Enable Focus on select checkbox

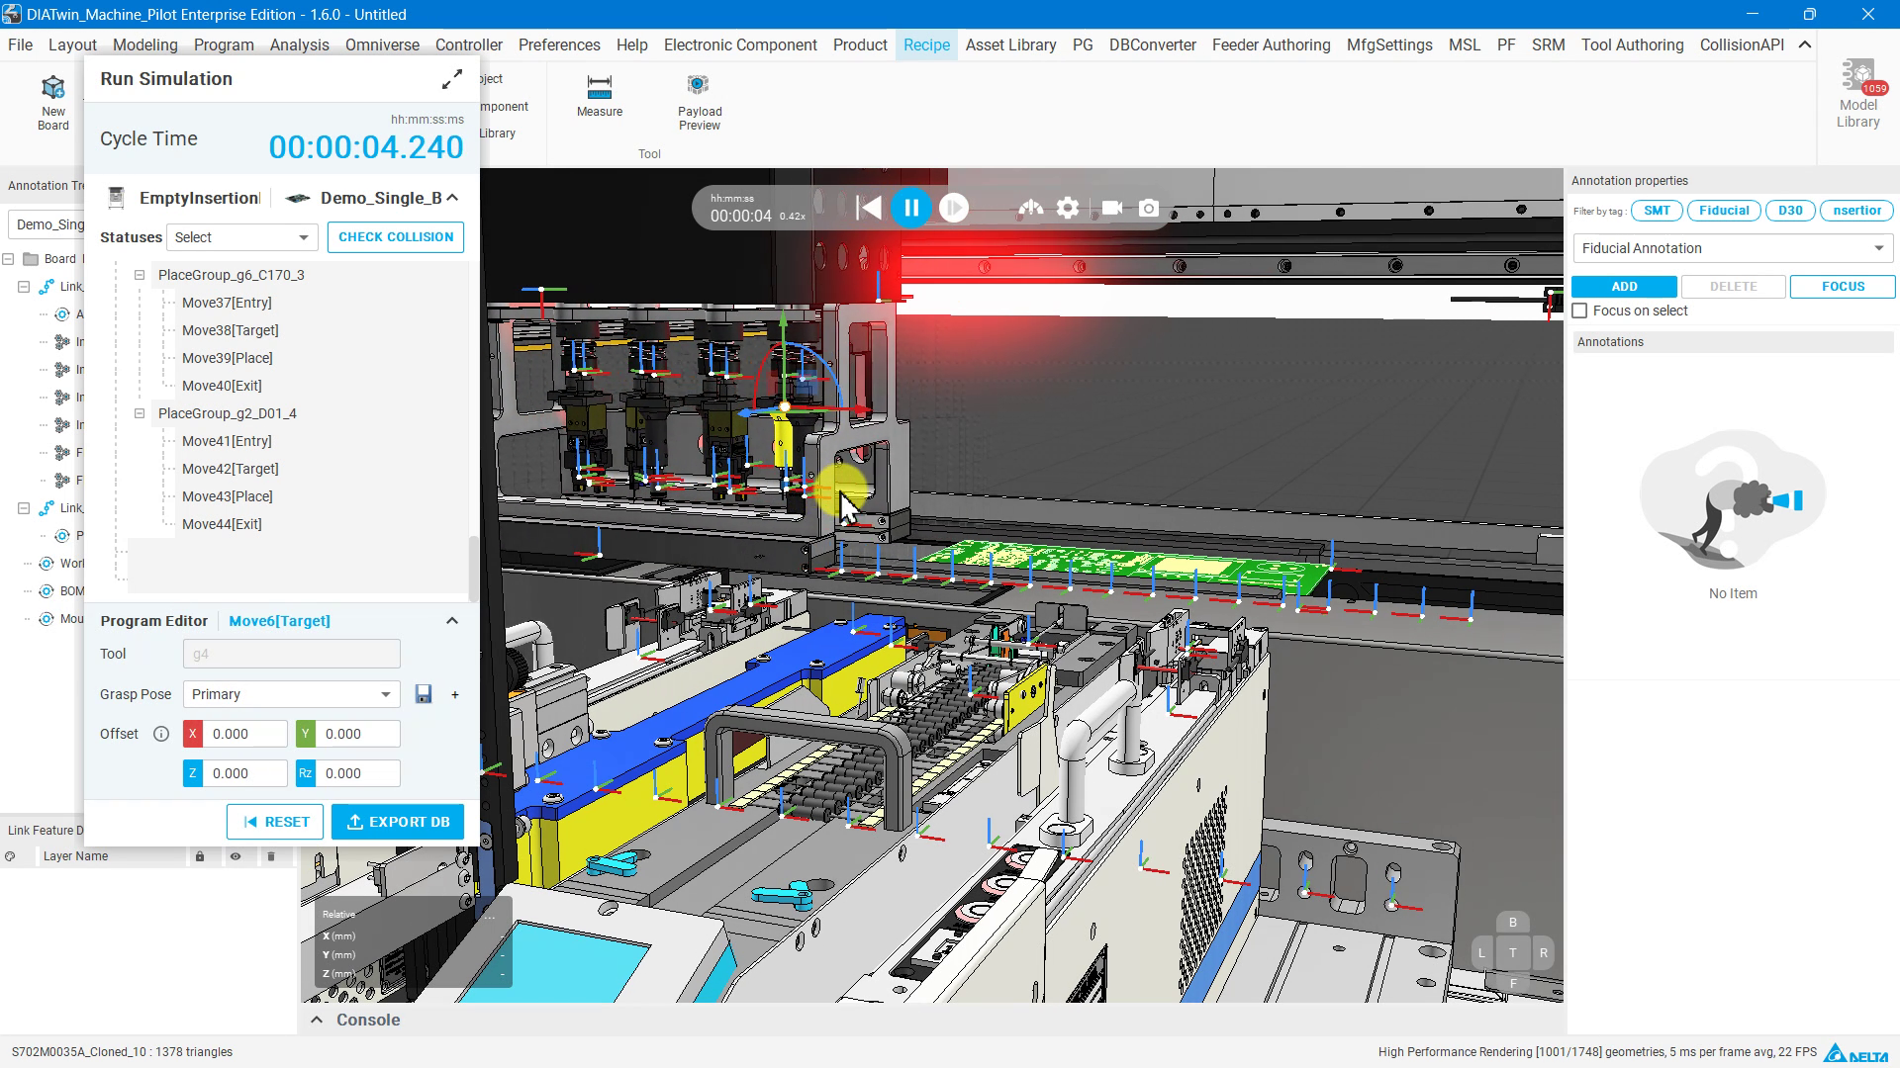[x=1580, y=311]
